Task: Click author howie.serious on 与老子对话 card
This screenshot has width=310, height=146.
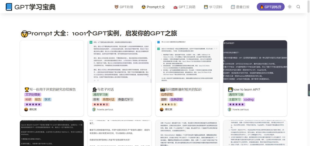Action: pos(105,109)
